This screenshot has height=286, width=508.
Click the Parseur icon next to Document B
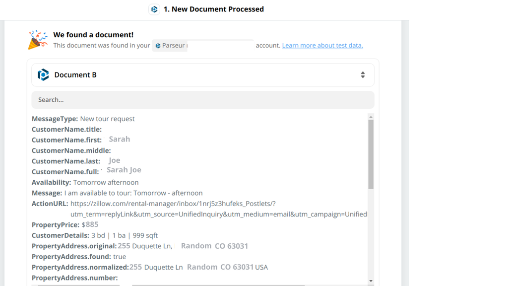43,74
